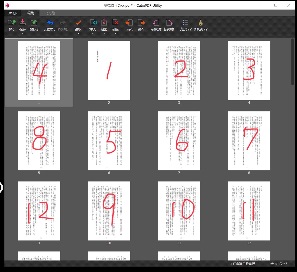Viewport: 297px width, 272px height.
Task: Maximize the CubePDF Utility window
Action: [276, 5]
